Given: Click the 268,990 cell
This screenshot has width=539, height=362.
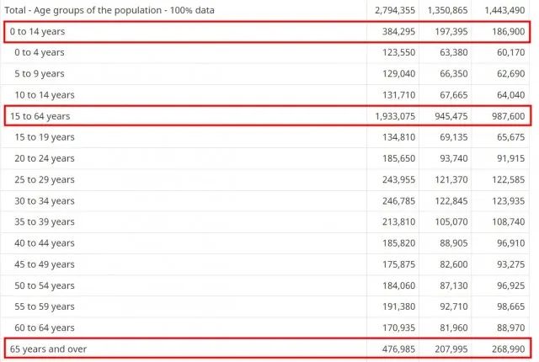Looking at the screenshot, I should (509, 349).
